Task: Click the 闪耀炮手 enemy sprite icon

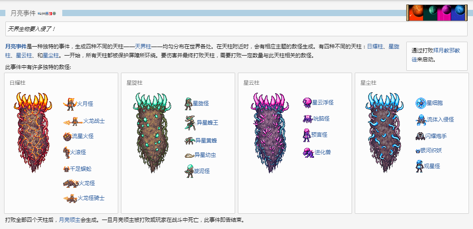Action: (x=420, y=136)
